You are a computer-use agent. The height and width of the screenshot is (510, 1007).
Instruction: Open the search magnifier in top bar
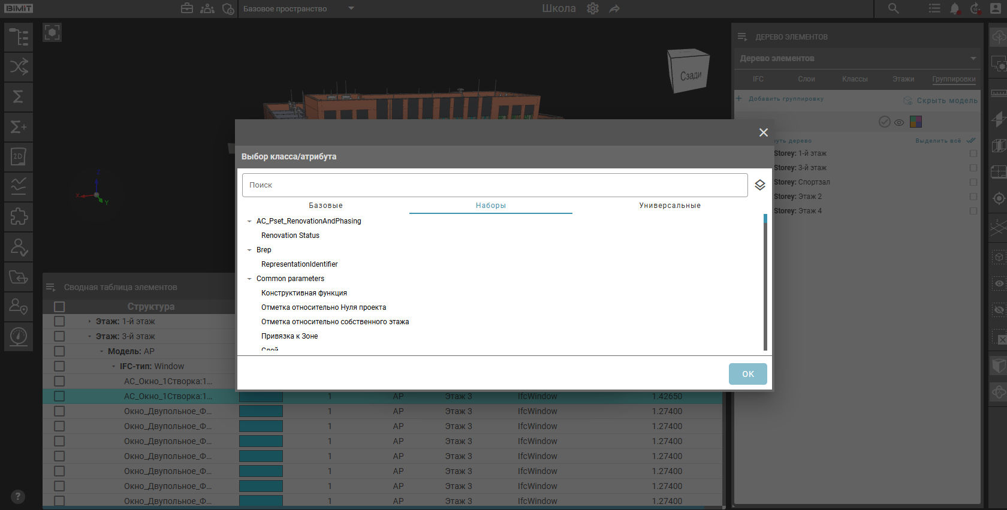pos(893,9)
